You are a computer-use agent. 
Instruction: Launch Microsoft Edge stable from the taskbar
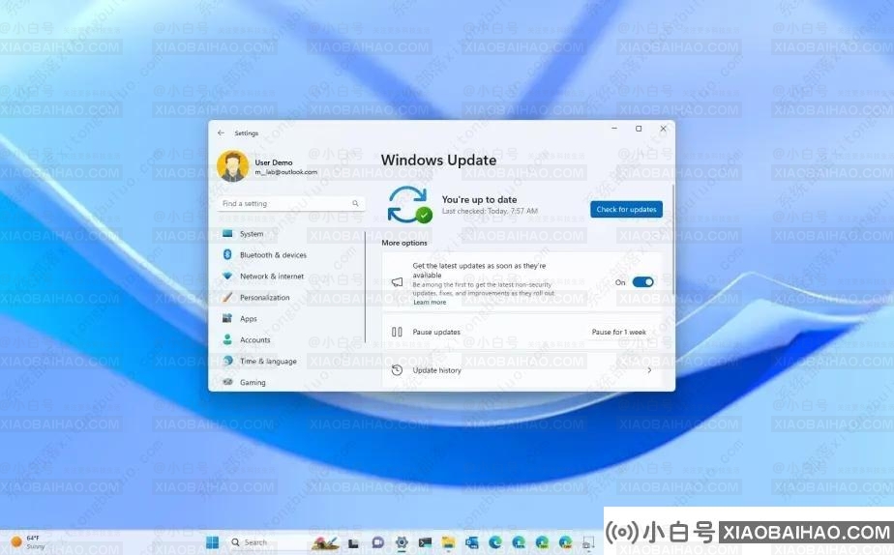[495, 542]
